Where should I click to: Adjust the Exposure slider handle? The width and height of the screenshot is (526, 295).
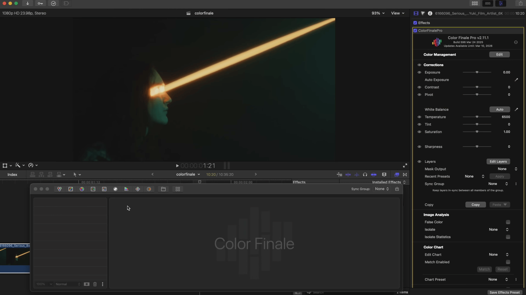pos(477,72)
